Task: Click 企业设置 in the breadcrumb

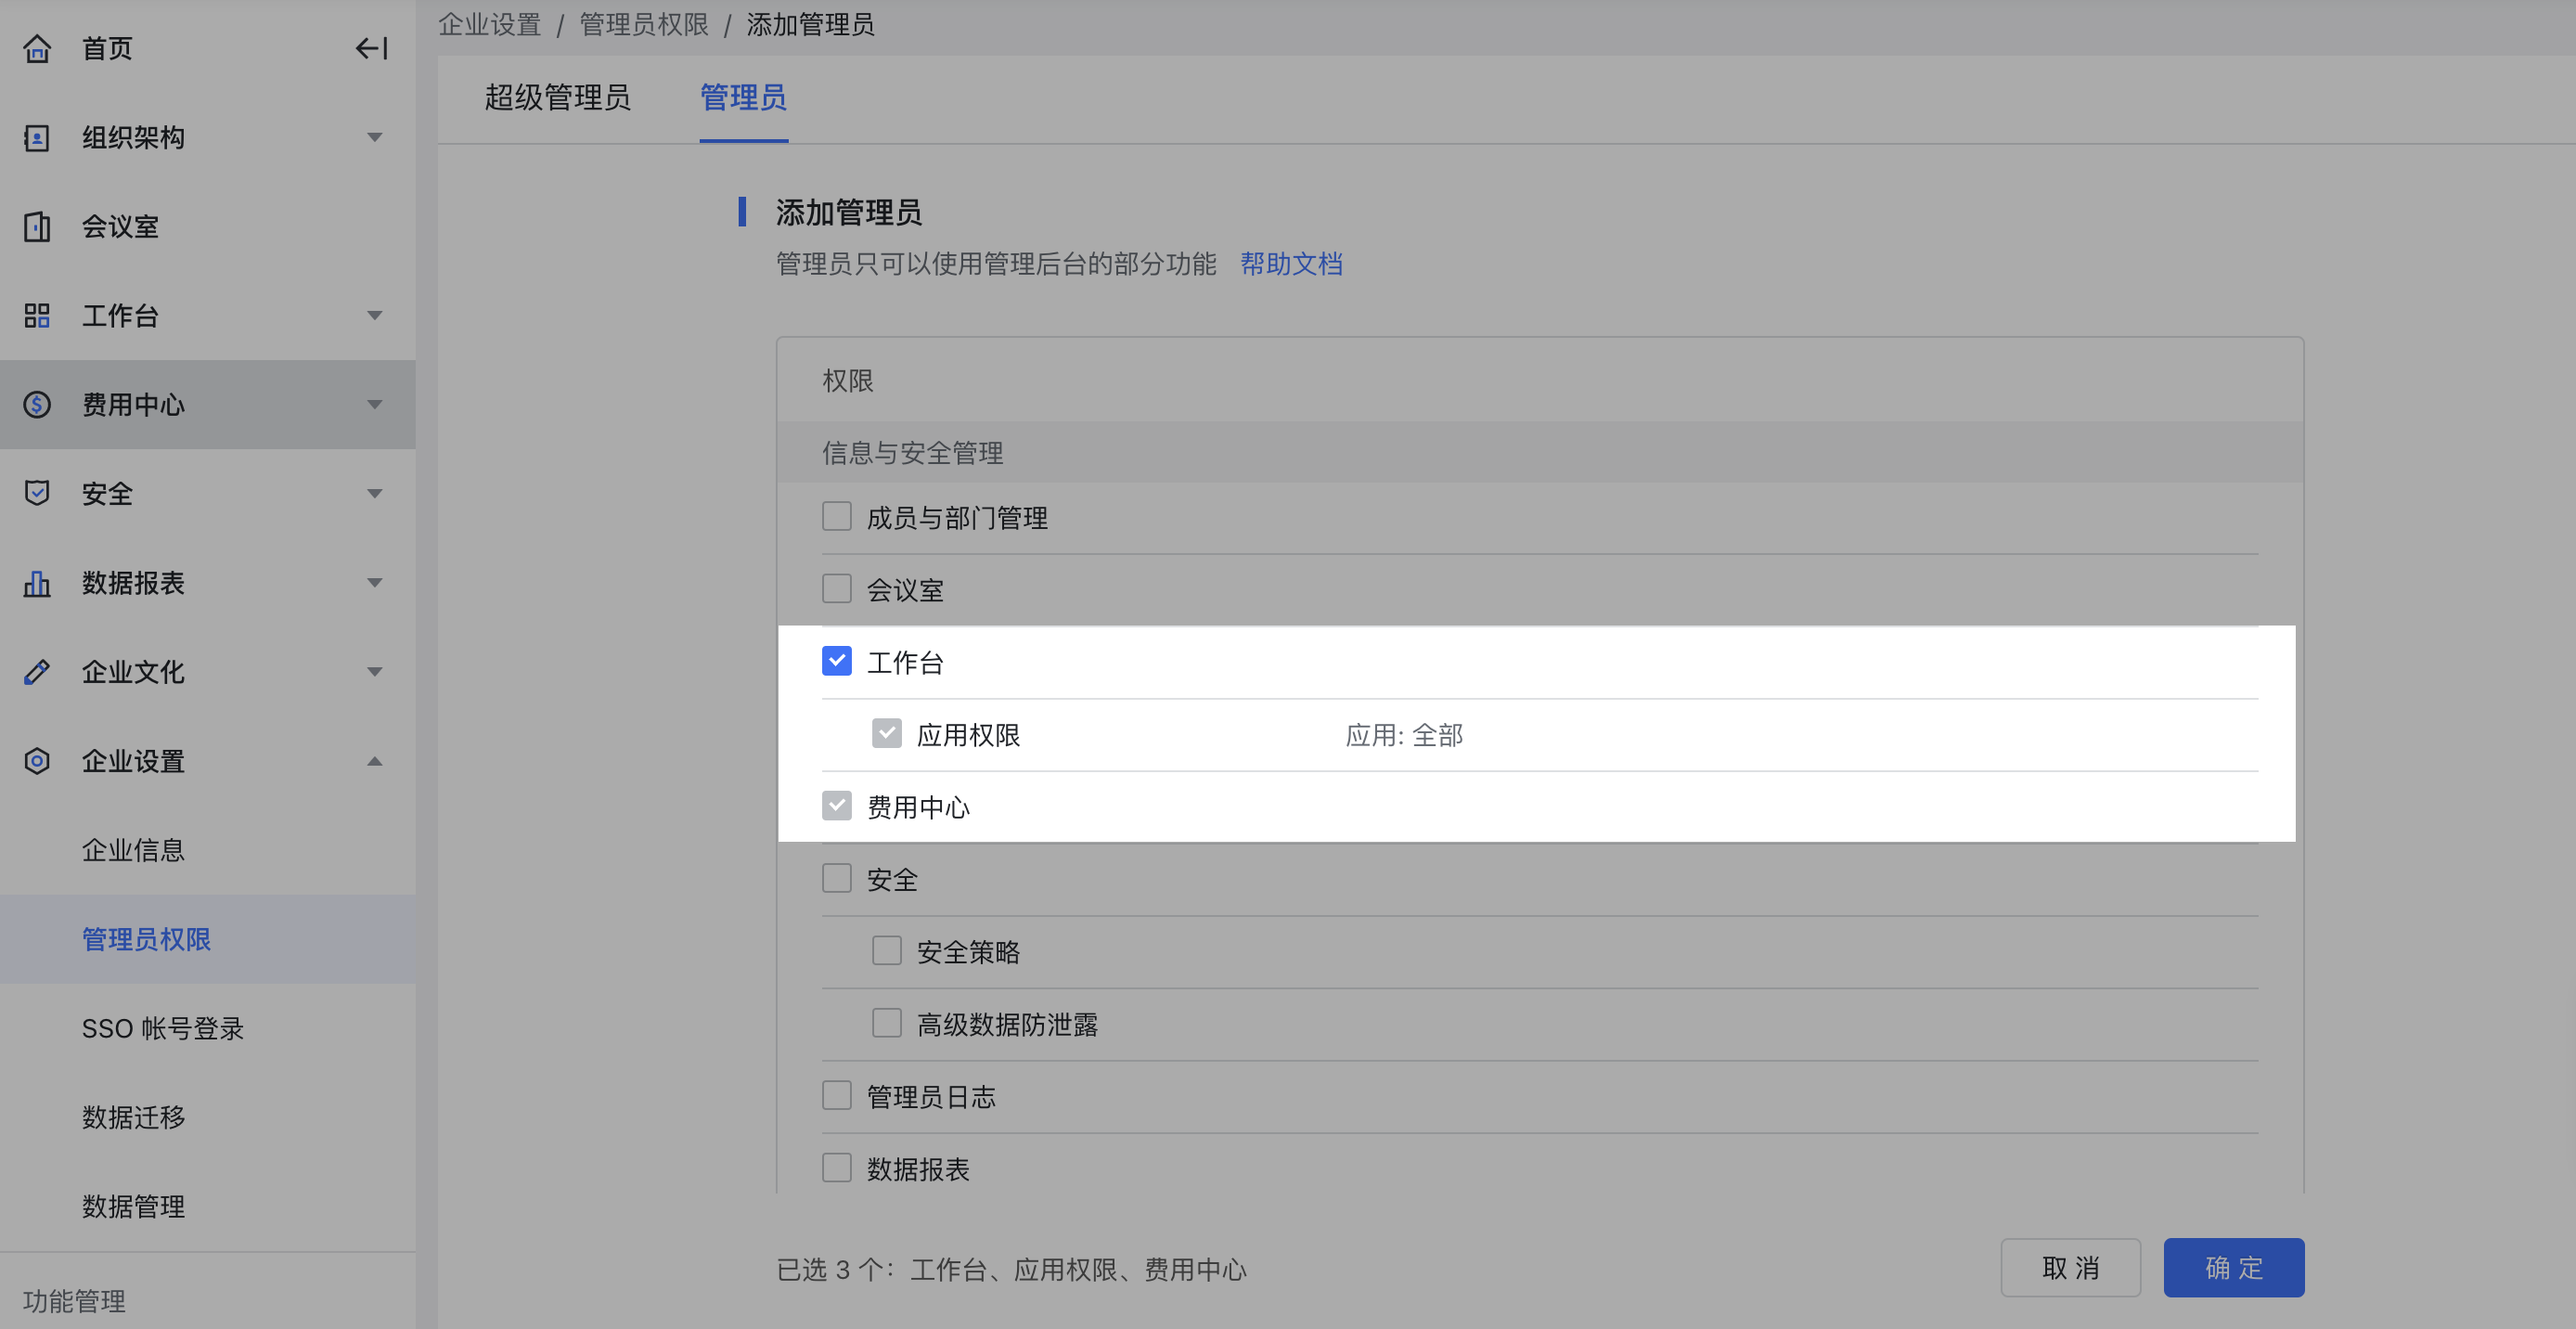Action: click(x=489, y=24)
